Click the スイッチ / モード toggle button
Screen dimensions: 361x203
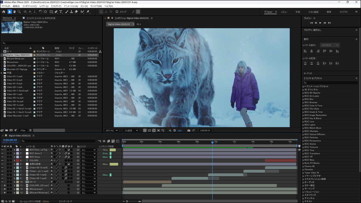[66, 201]
